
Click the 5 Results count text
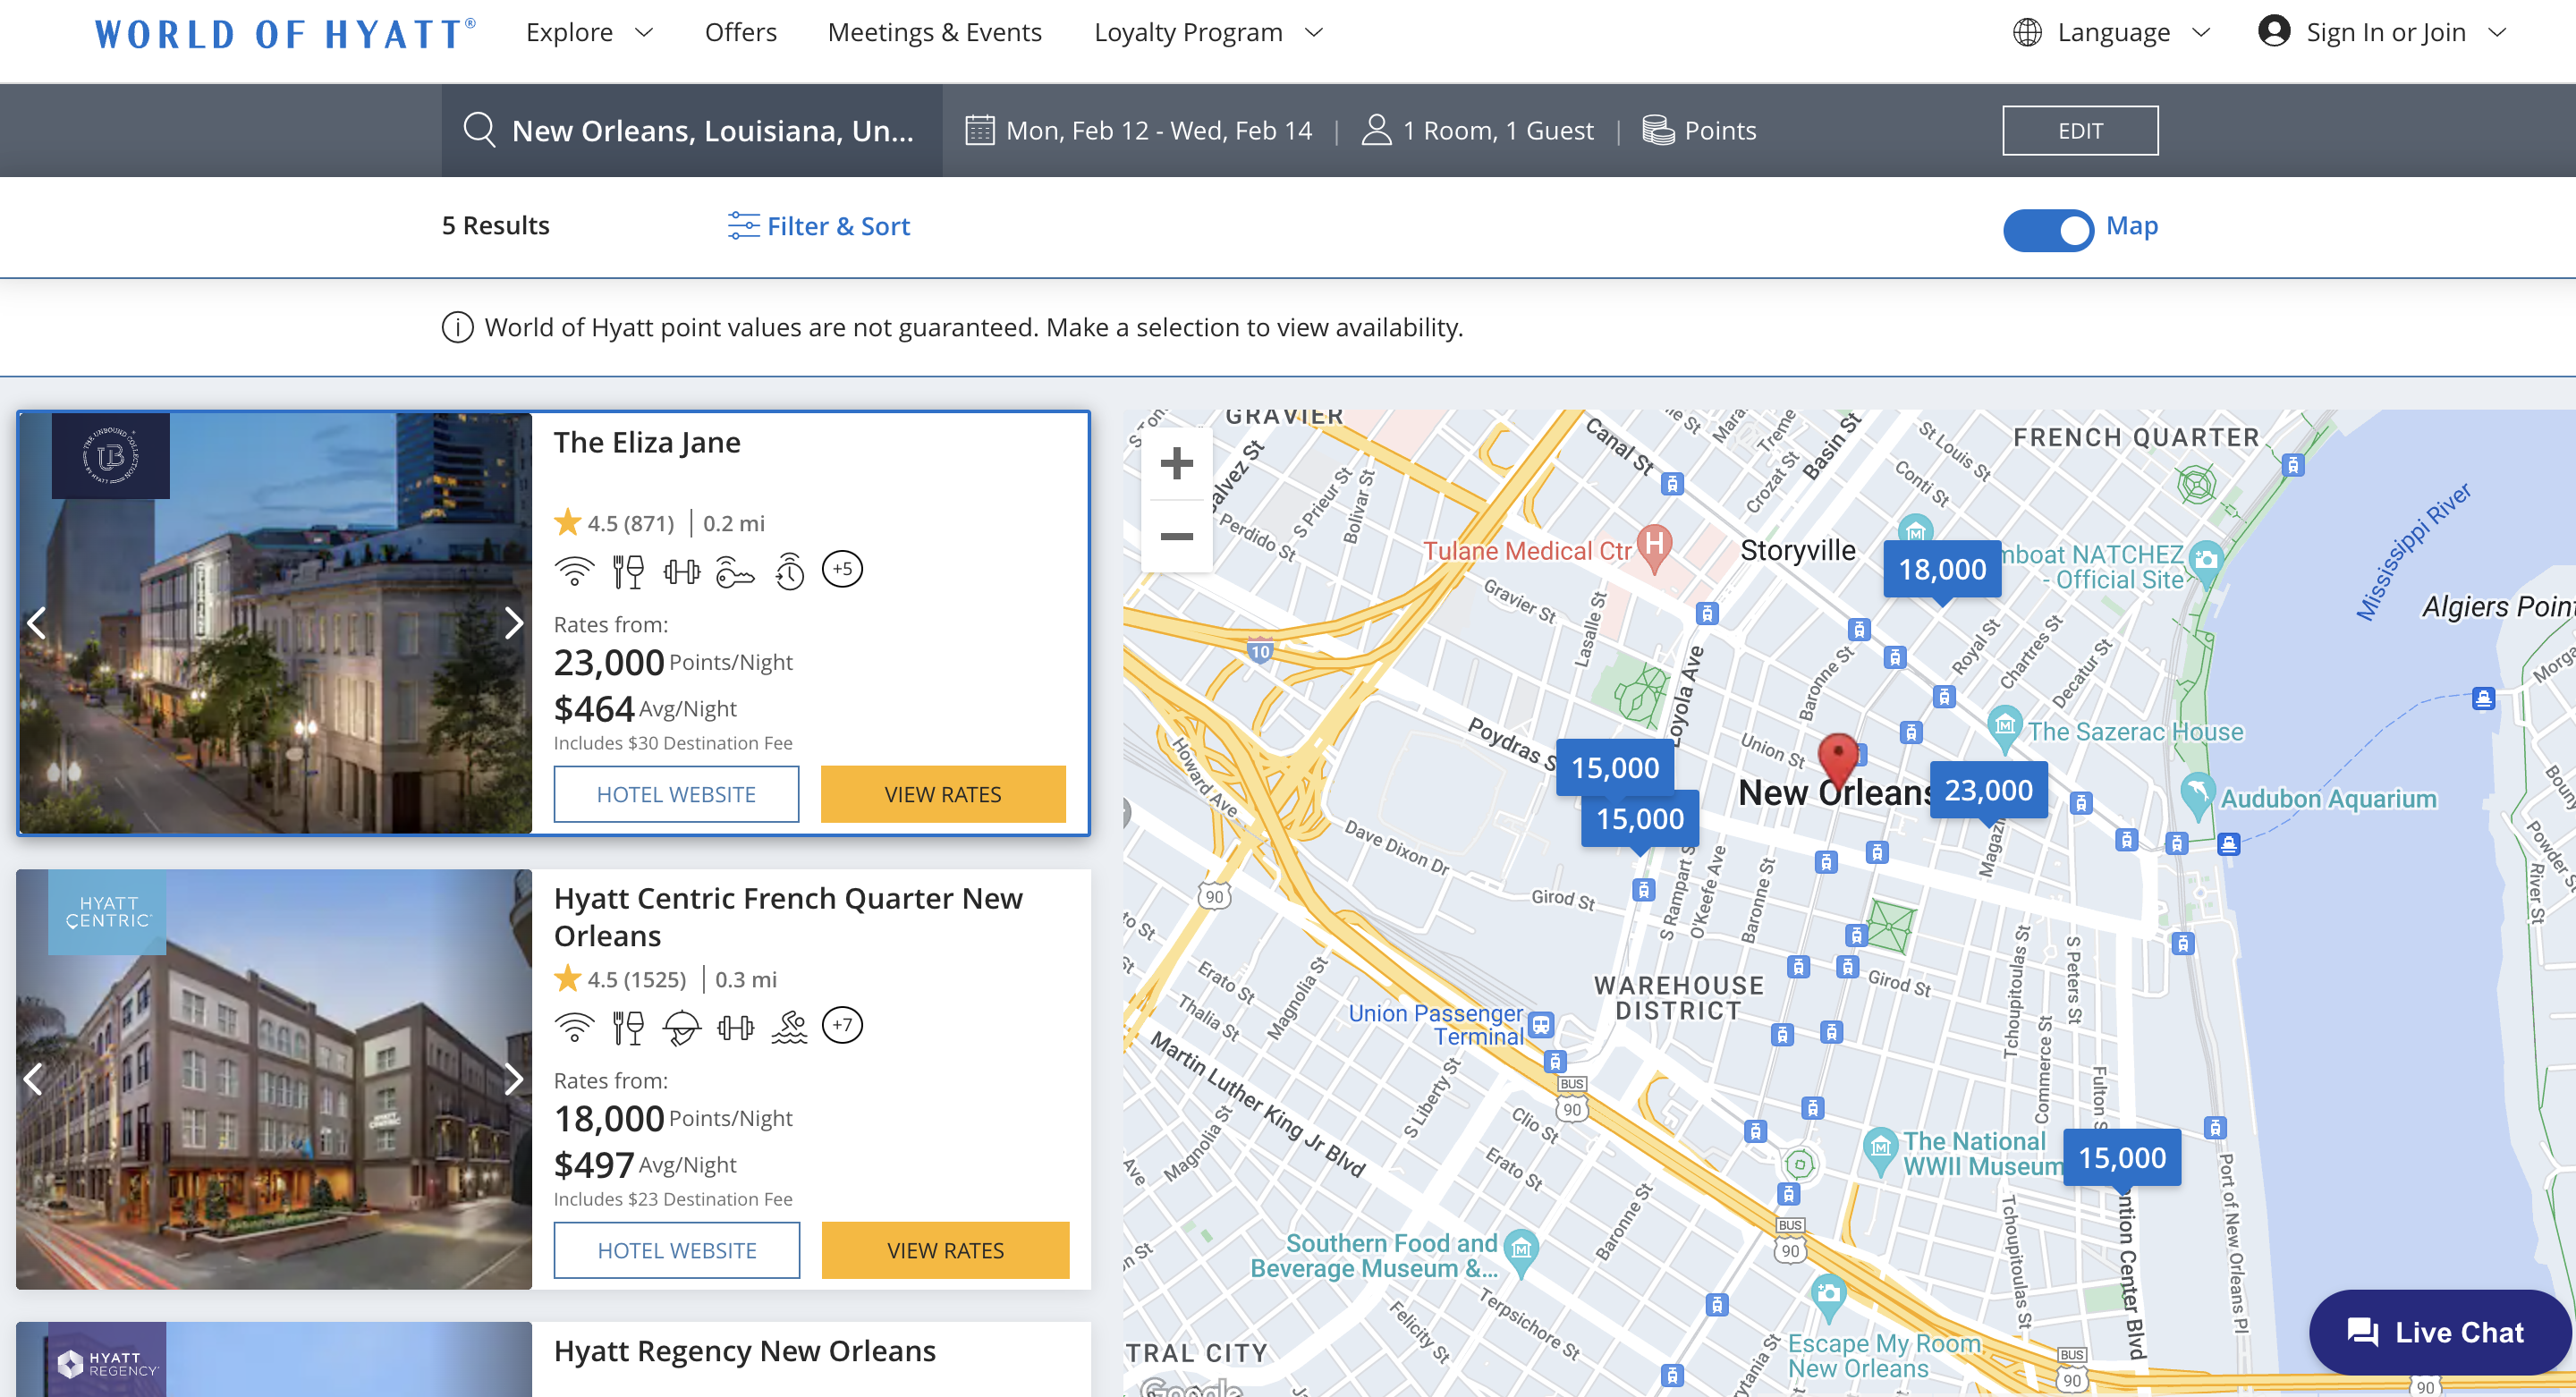(x=496, y=226)
